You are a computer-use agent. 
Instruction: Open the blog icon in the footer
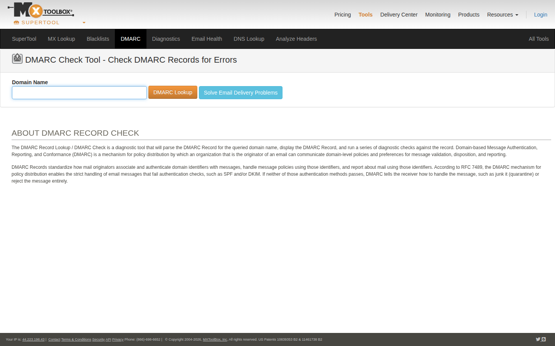543,339
